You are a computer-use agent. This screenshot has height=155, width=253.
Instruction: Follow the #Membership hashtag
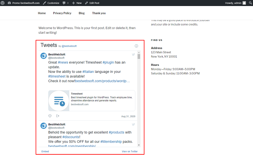pyautogui.click(x=111, y=142)
